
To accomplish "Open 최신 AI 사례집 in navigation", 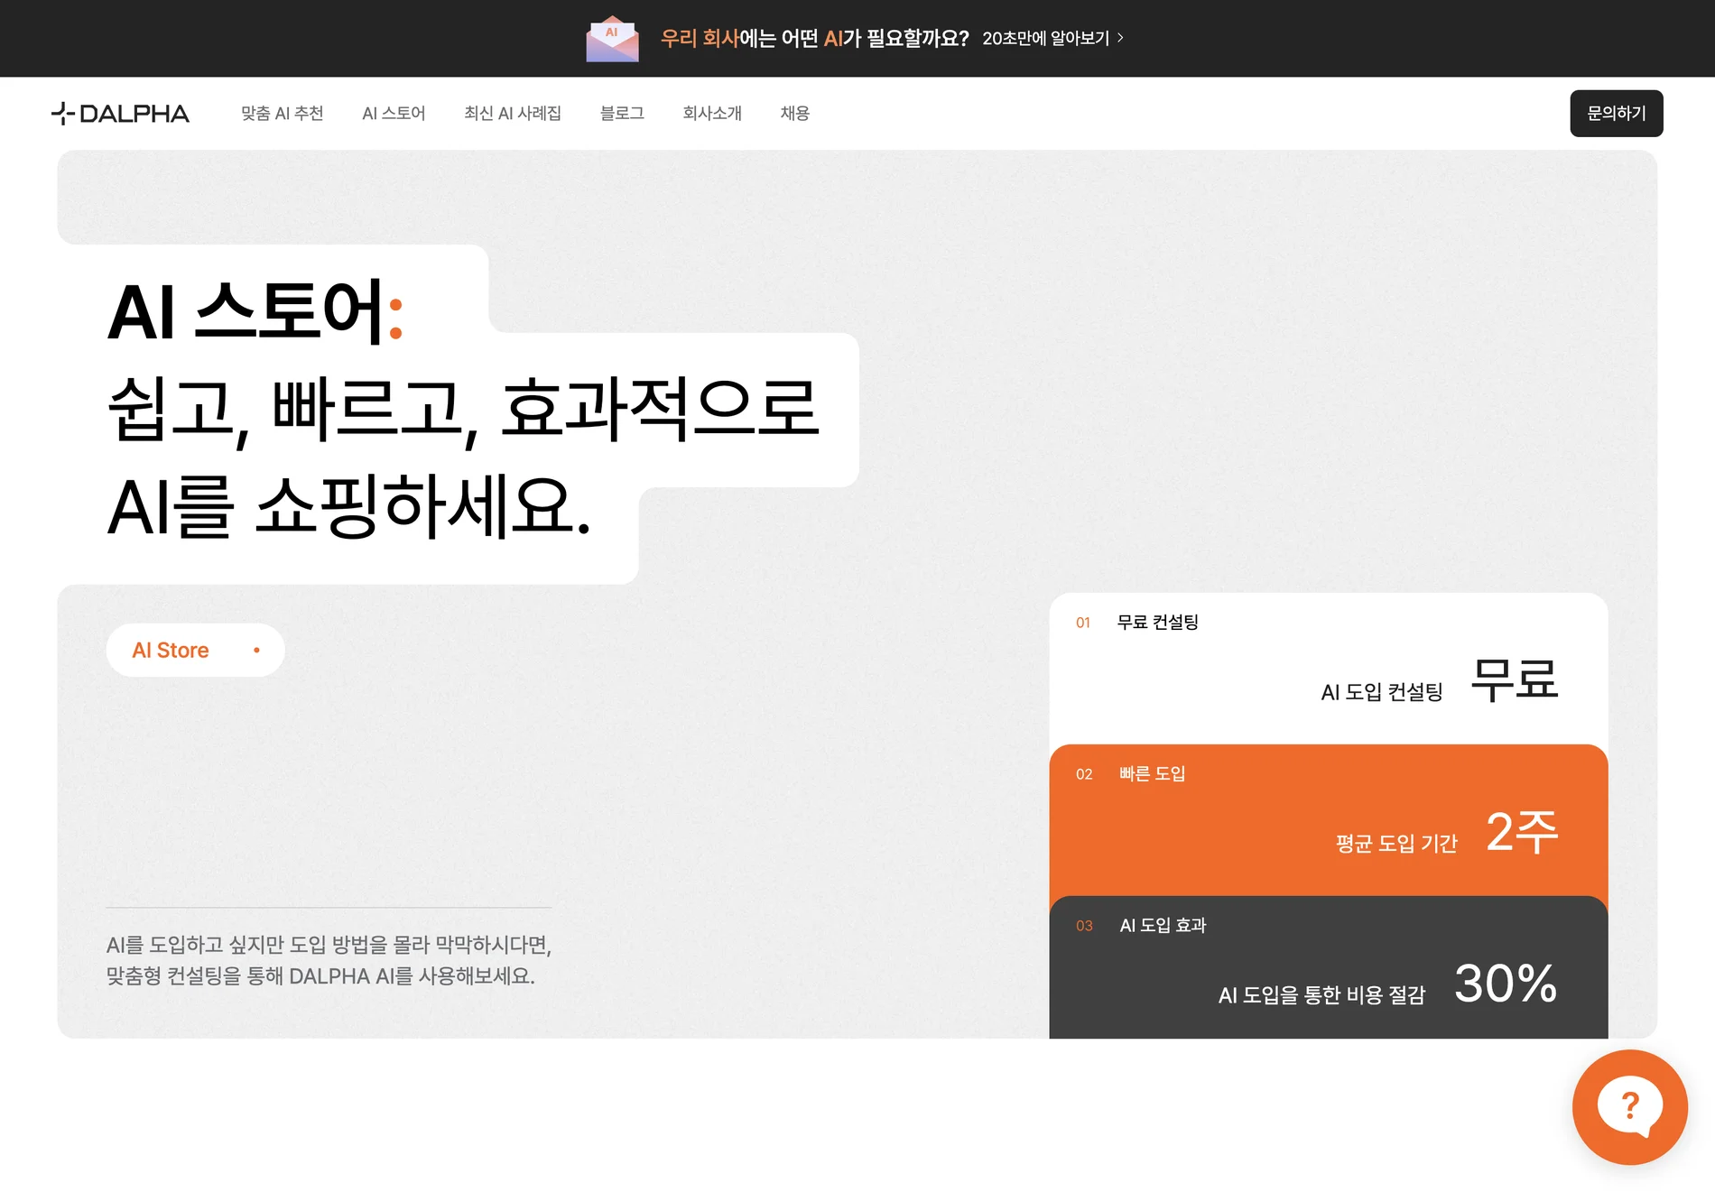I will (513, 114).
